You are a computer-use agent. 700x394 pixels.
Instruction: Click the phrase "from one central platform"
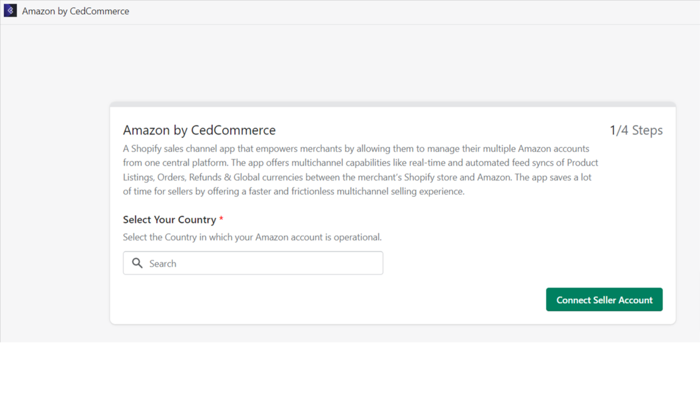[x=176, y=163]
